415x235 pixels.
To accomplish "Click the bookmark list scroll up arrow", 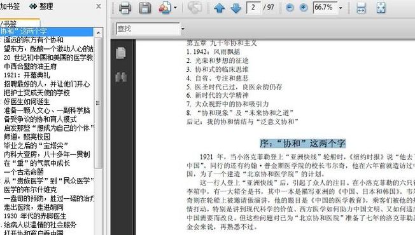I will tap(98, 32).
